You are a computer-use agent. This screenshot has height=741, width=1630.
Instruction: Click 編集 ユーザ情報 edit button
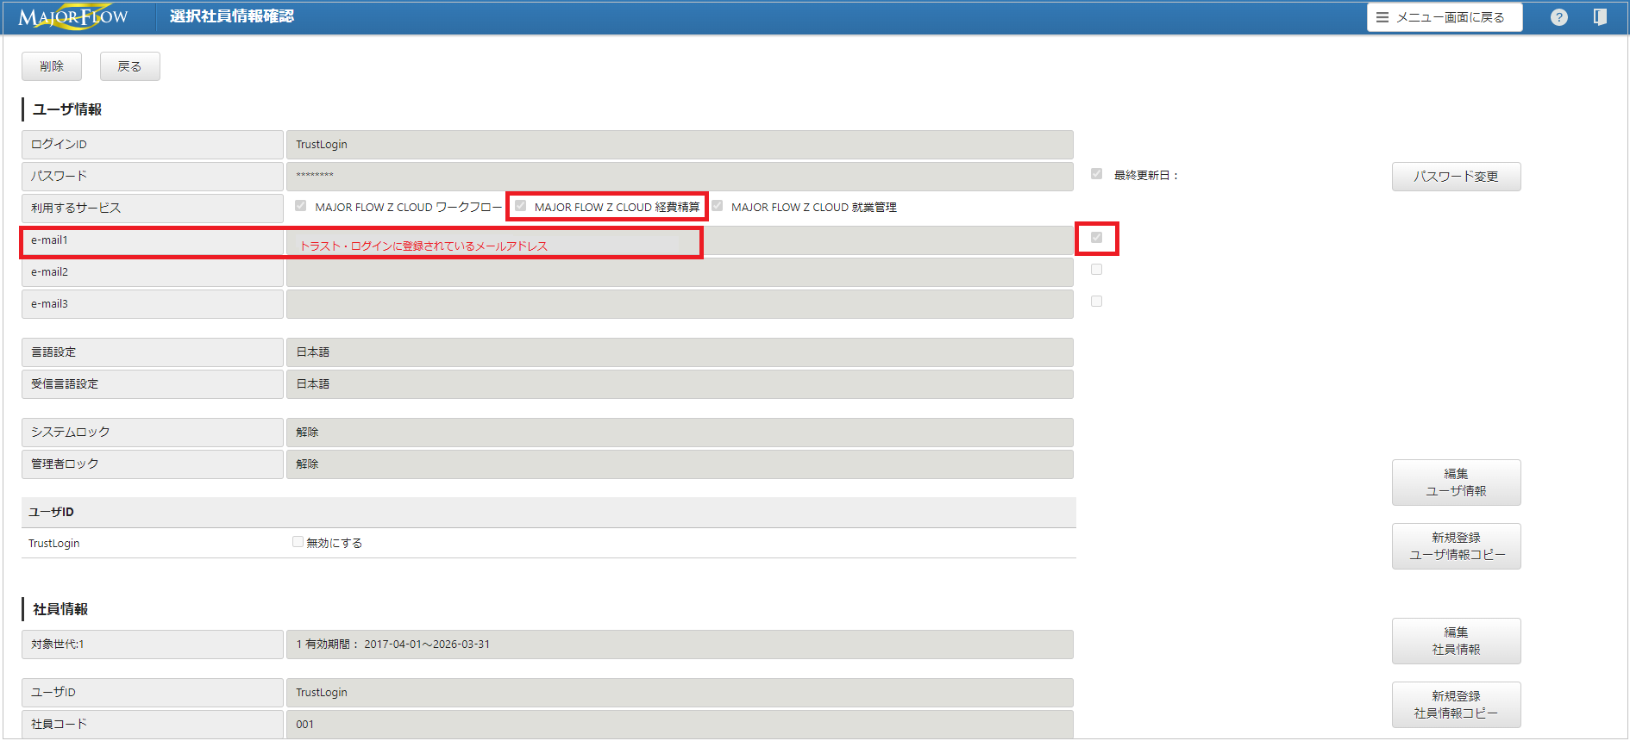click(x=1456, y=483)
